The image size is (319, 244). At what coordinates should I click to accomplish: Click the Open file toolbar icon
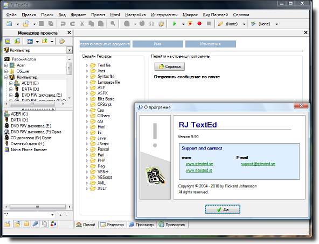pos(26,24)
